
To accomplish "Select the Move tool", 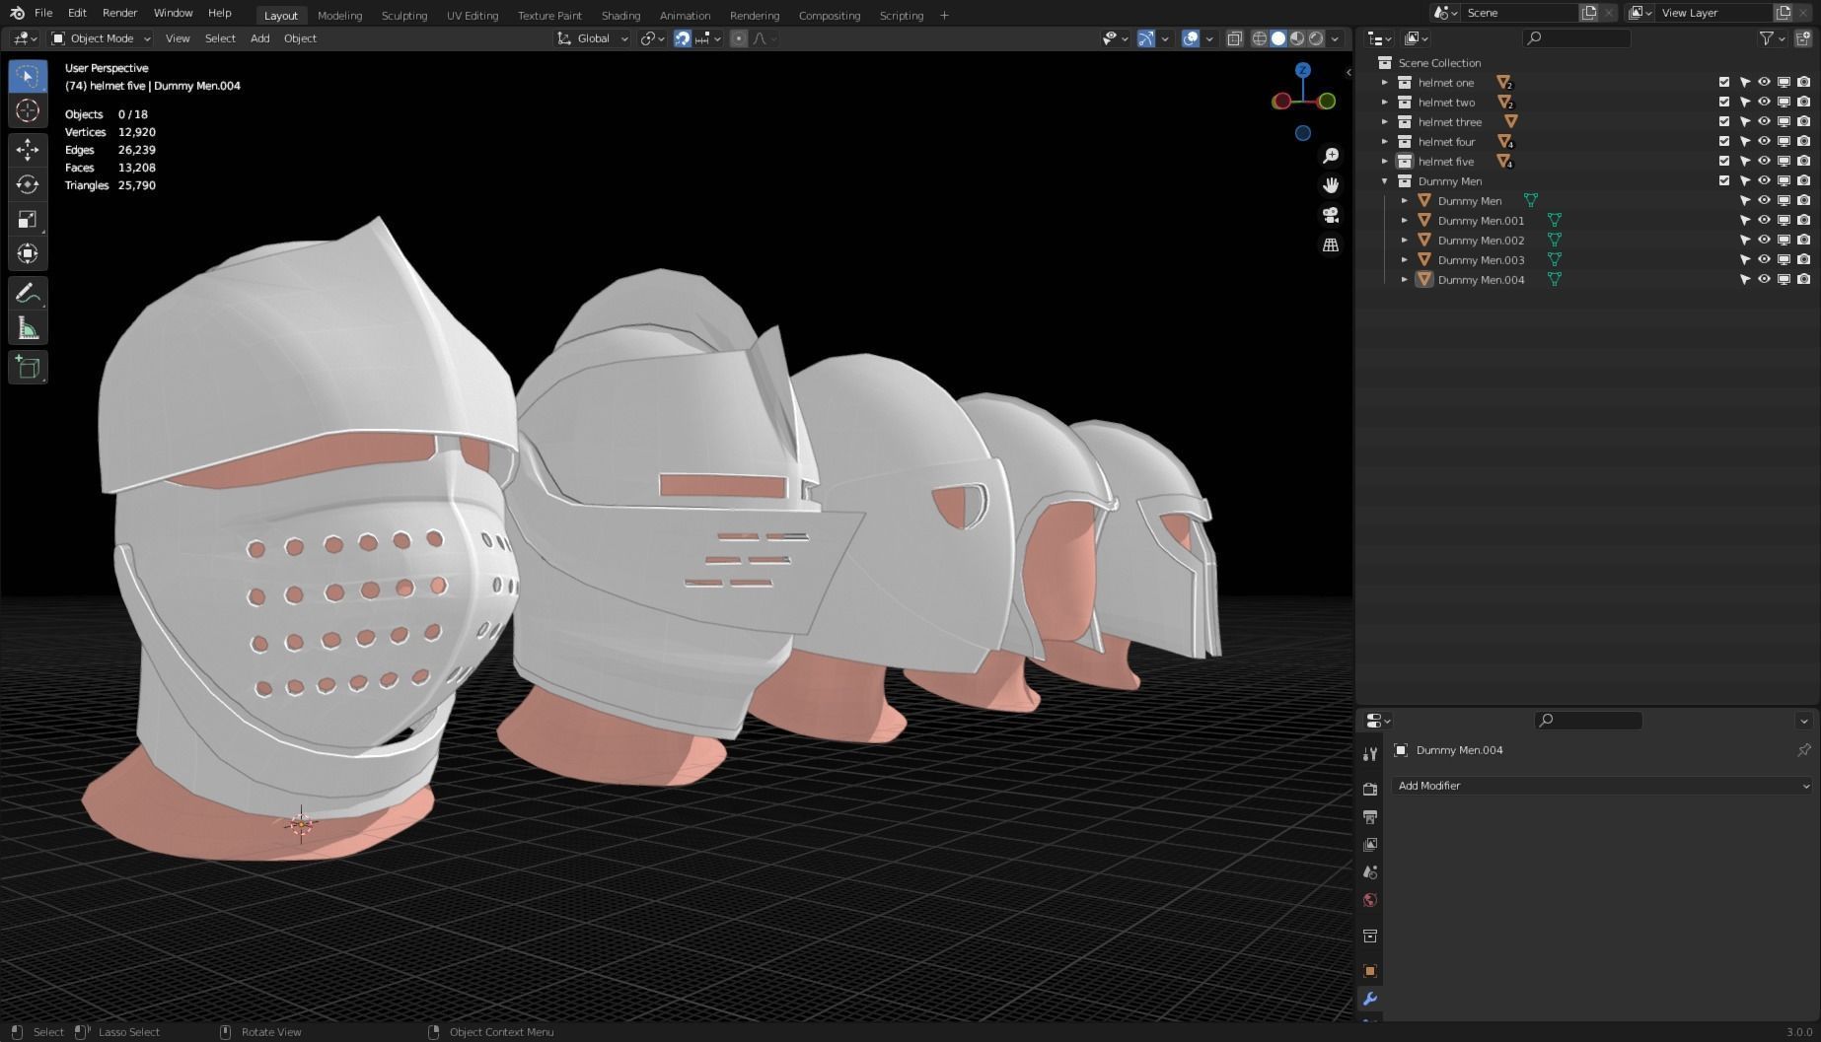I will point(28,150).
